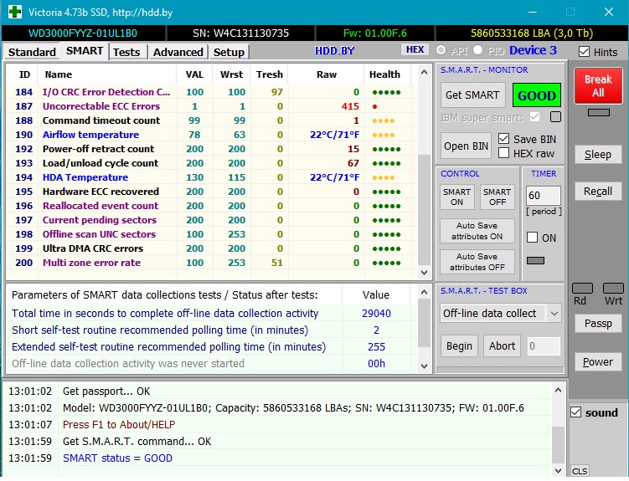Image resolution: width=629 pixels, height=481 pixels.
Task: Click log panel scroll down arrow
Action: click(558, 470)
